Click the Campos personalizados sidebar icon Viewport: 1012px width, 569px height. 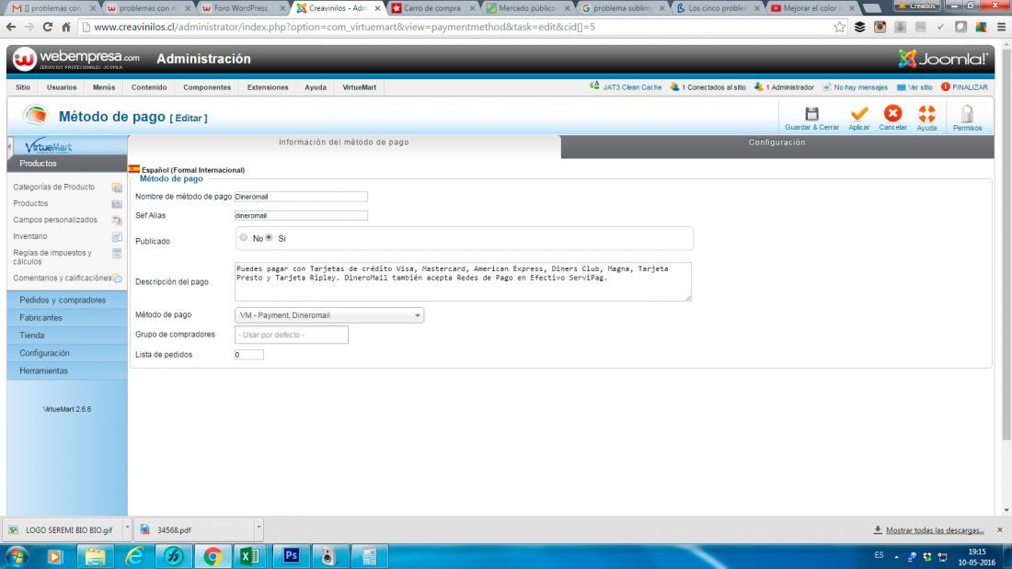[x=117, y=220]
